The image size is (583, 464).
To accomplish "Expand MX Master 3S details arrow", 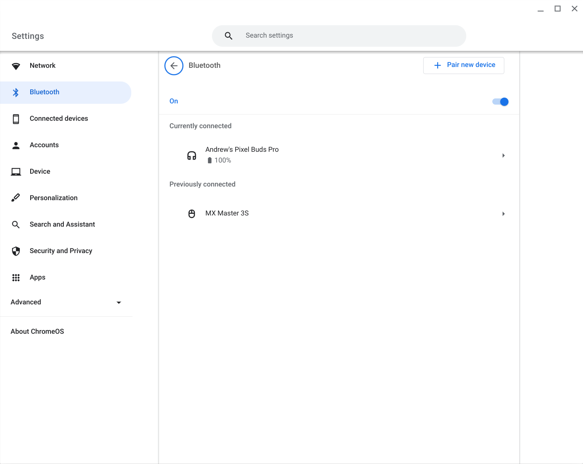I will (503, 213).
